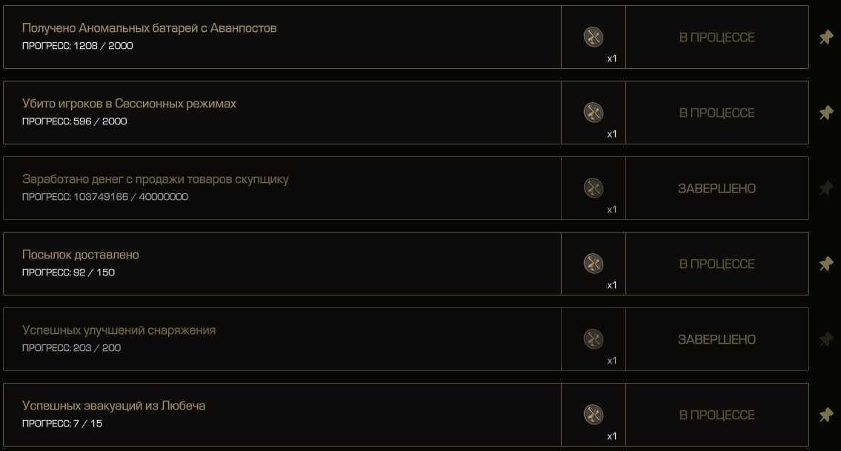Click reward coin icon in Заработано денег row
The width and height of the screenshot is (841, 451).
pos(594,188)
